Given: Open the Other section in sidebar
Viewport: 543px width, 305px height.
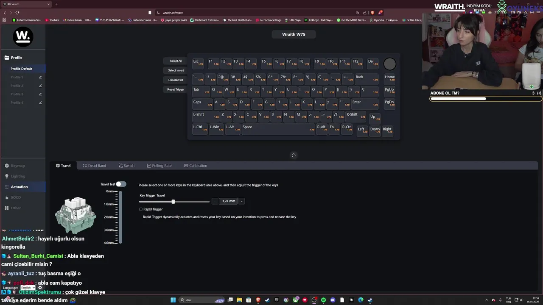Looking at the screenshot, I should point(22,208).
